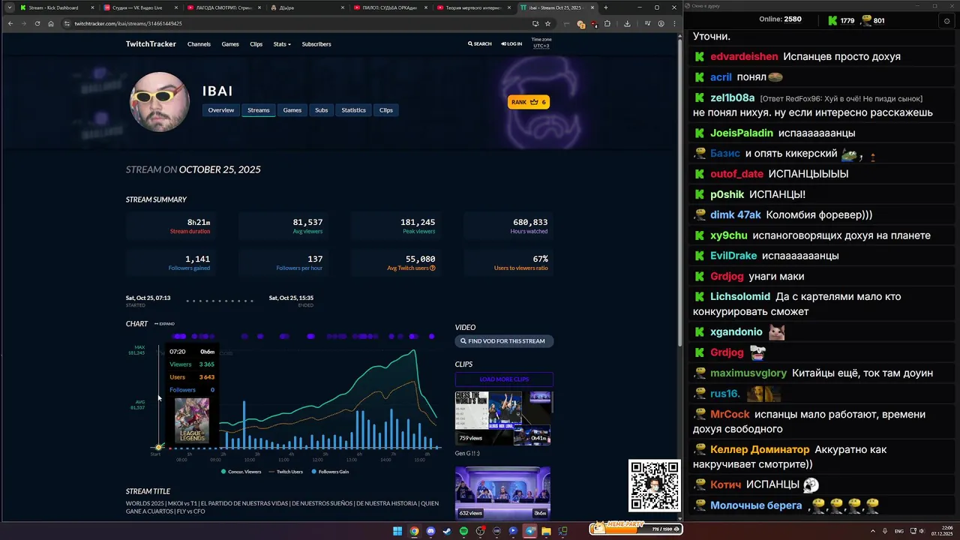Switch to the profile Games tab
This screenshot has width=960, height=540.
click(x=292, y=110)
